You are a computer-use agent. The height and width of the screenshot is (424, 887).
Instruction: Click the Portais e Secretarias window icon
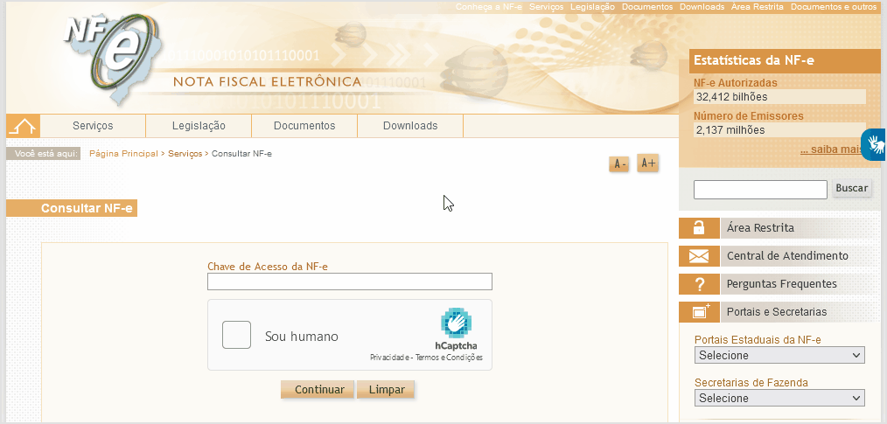[699, 311]
